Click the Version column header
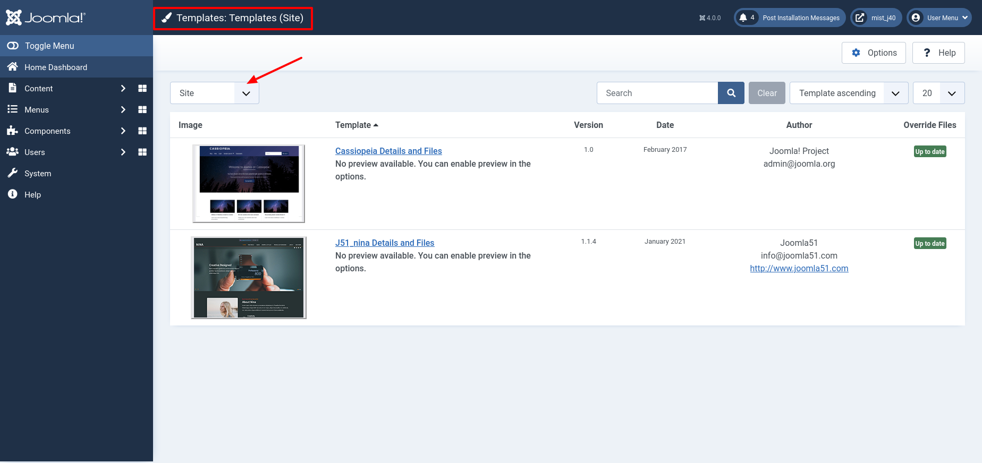This screenshot has width=982, height=463. tap(588, 125)
